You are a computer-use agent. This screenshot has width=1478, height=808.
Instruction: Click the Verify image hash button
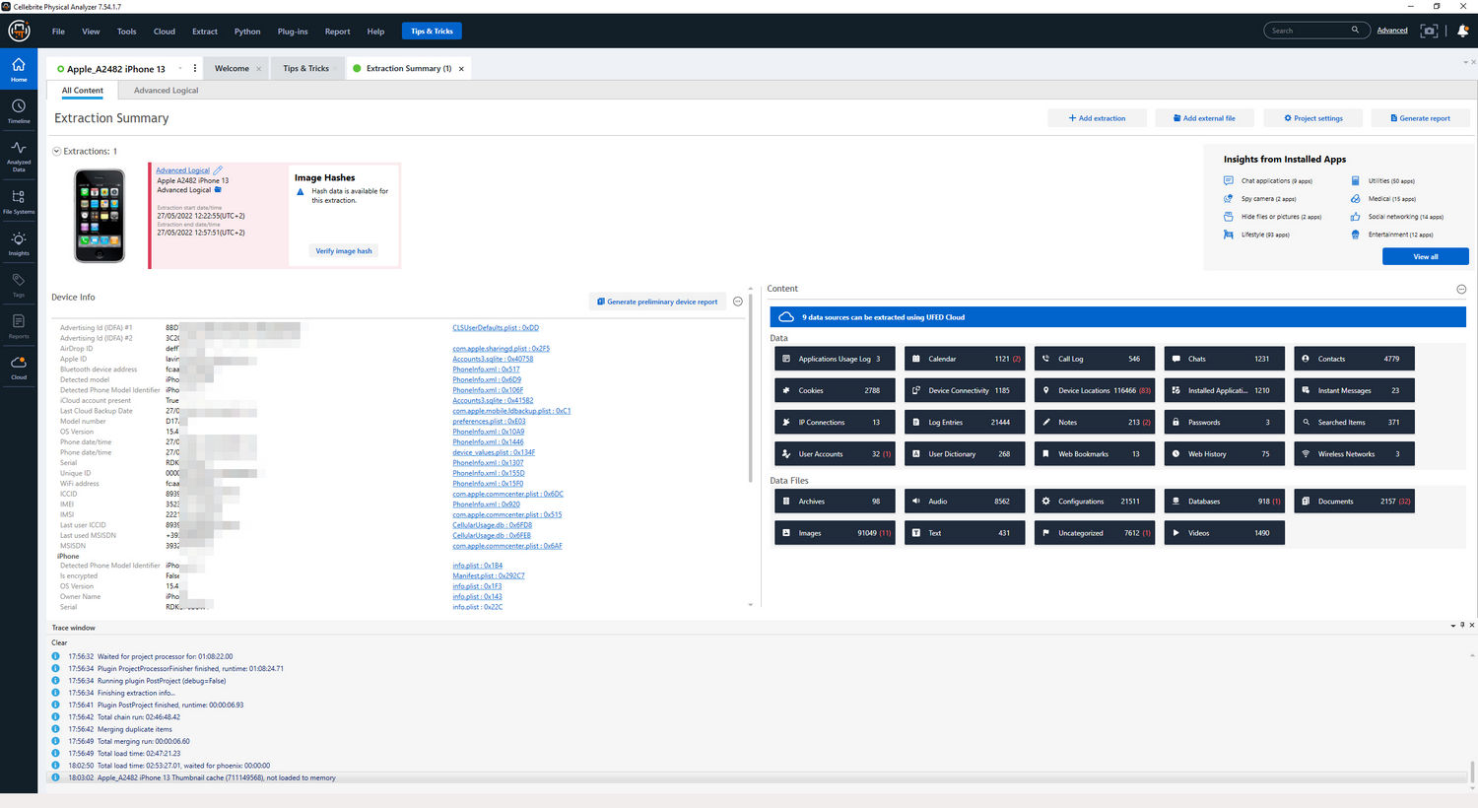pos(344,251)
